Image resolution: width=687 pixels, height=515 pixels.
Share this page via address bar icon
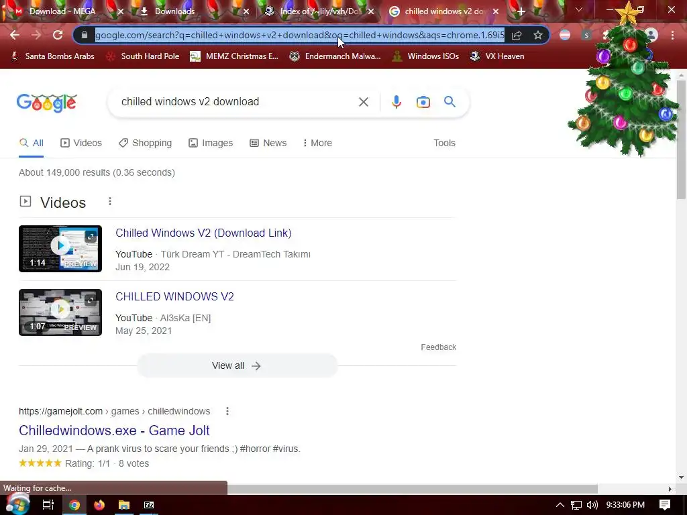[517, 35]
